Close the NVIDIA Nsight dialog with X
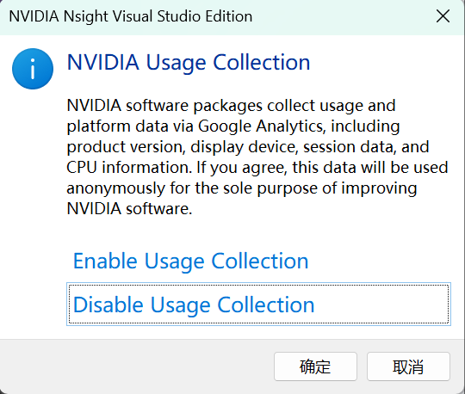The image size is (465, 394). [443, 16]
